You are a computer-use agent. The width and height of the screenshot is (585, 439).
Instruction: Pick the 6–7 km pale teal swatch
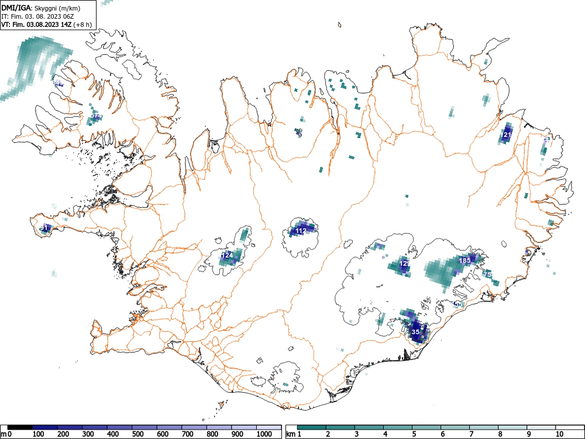(455, 427)
